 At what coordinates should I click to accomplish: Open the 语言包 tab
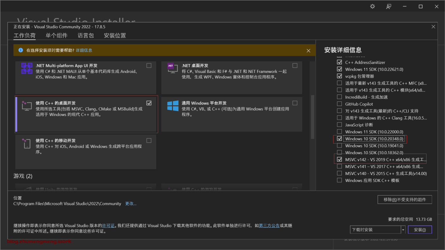86,35
